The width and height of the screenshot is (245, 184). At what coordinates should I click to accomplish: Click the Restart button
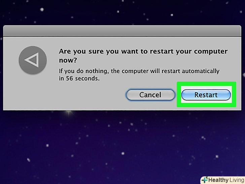[206, 95]
